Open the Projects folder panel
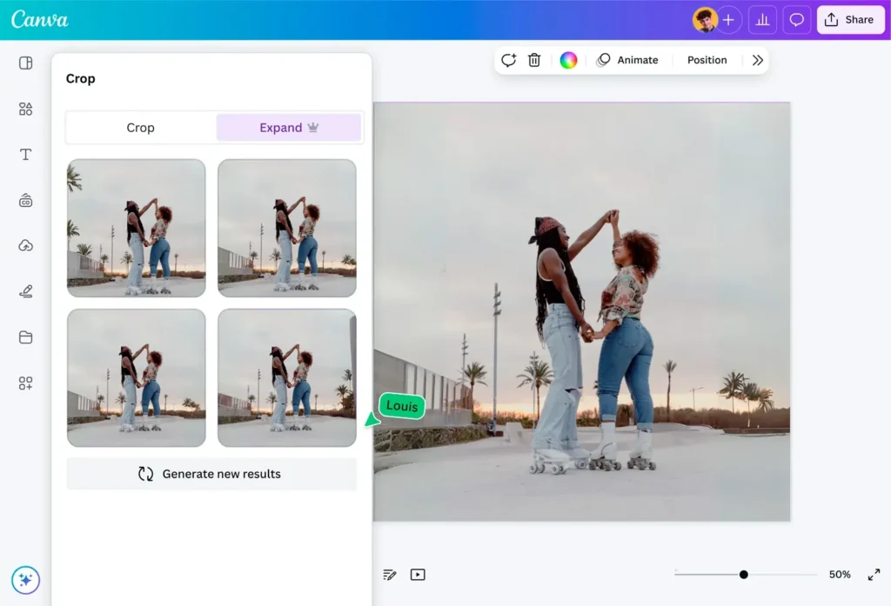This screenshot has height=606, width=891. [25, 336]
